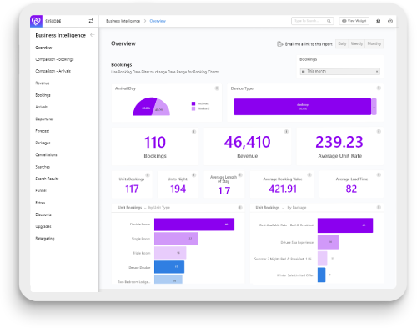Open the user profile icon in the top bar
This screenshot has height=328, width=417.
(x=379, y=21)
